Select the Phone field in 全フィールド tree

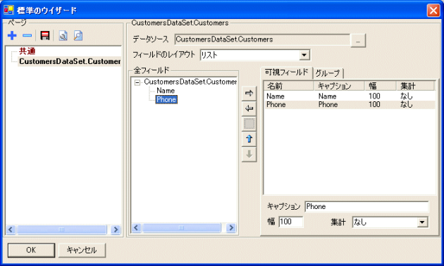click(166, 99)
